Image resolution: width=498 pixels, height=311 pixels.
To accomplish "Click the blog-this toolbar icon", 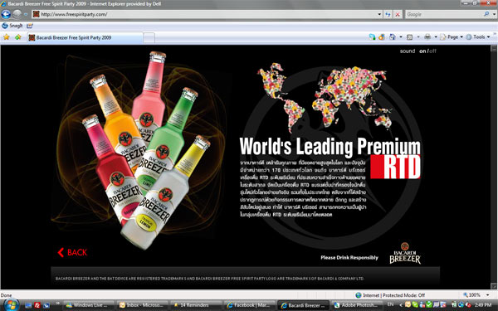I will click(381, 37).
